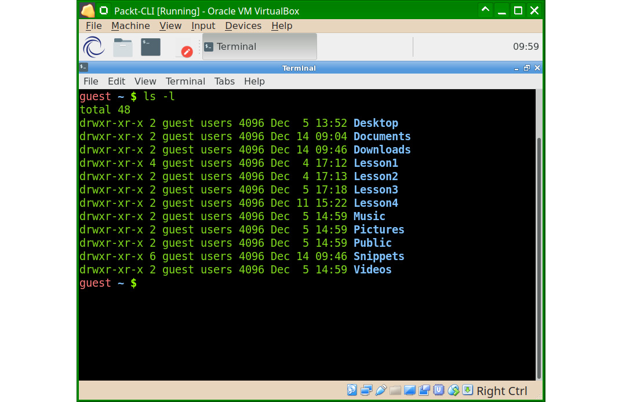This screenshot has height=402, width=622.
Task: Click the Downloads directory name
Action: pos(382,149)
